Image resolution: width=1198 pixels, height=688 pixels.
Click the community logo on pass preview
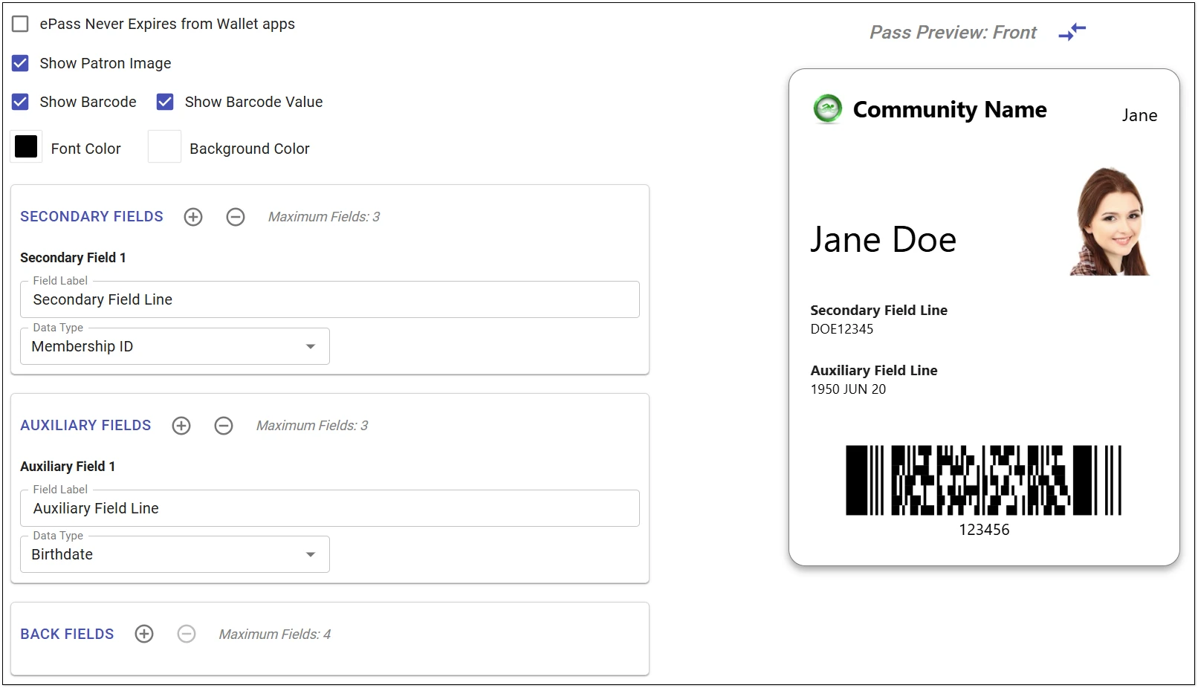[827, 108]
